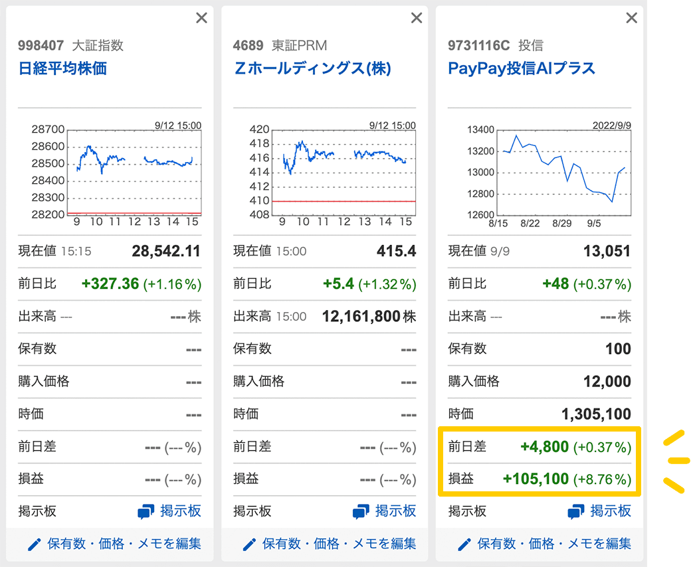Open 掲示板 link for Zホールディングス
Screen dimensions: 695x567
pos(395,511)
